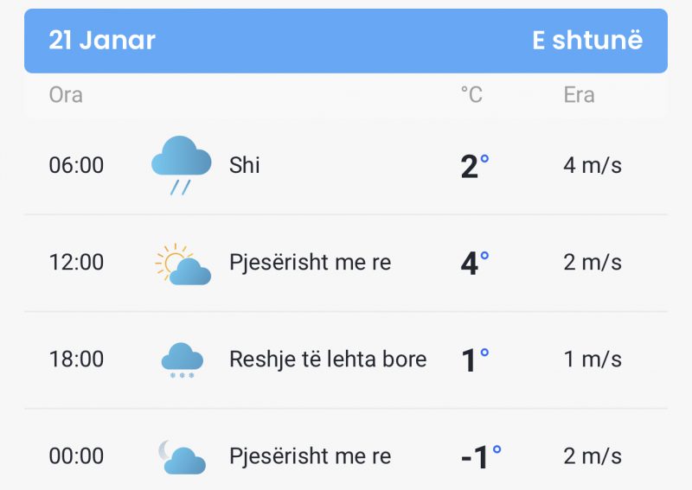Tap the 2° temperature at 06:00

coord(474,166)
